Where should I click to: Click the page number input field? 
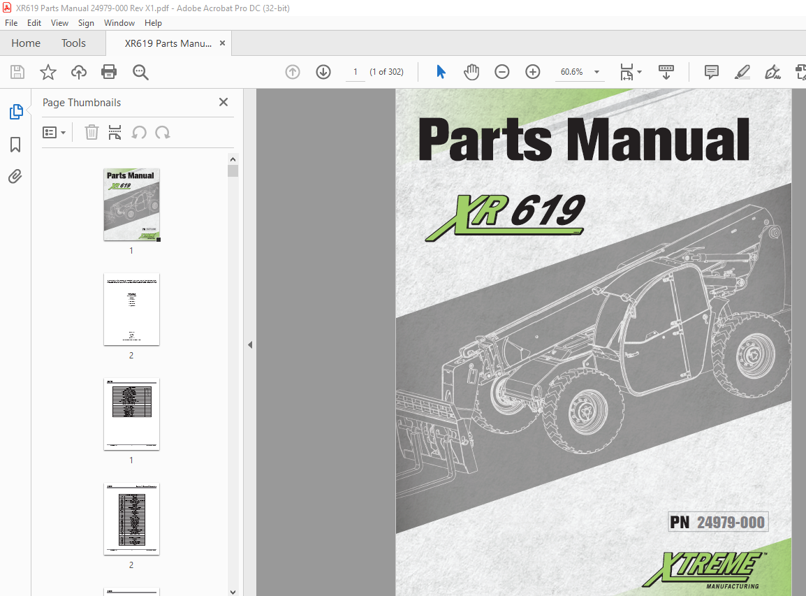(x=356, y=72)
